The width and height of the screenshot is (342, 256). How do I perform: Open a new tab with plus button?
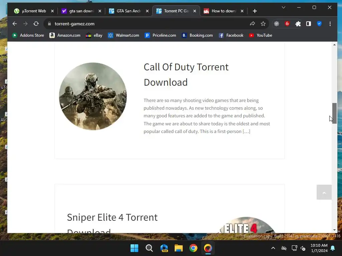[x=255, y=11]
